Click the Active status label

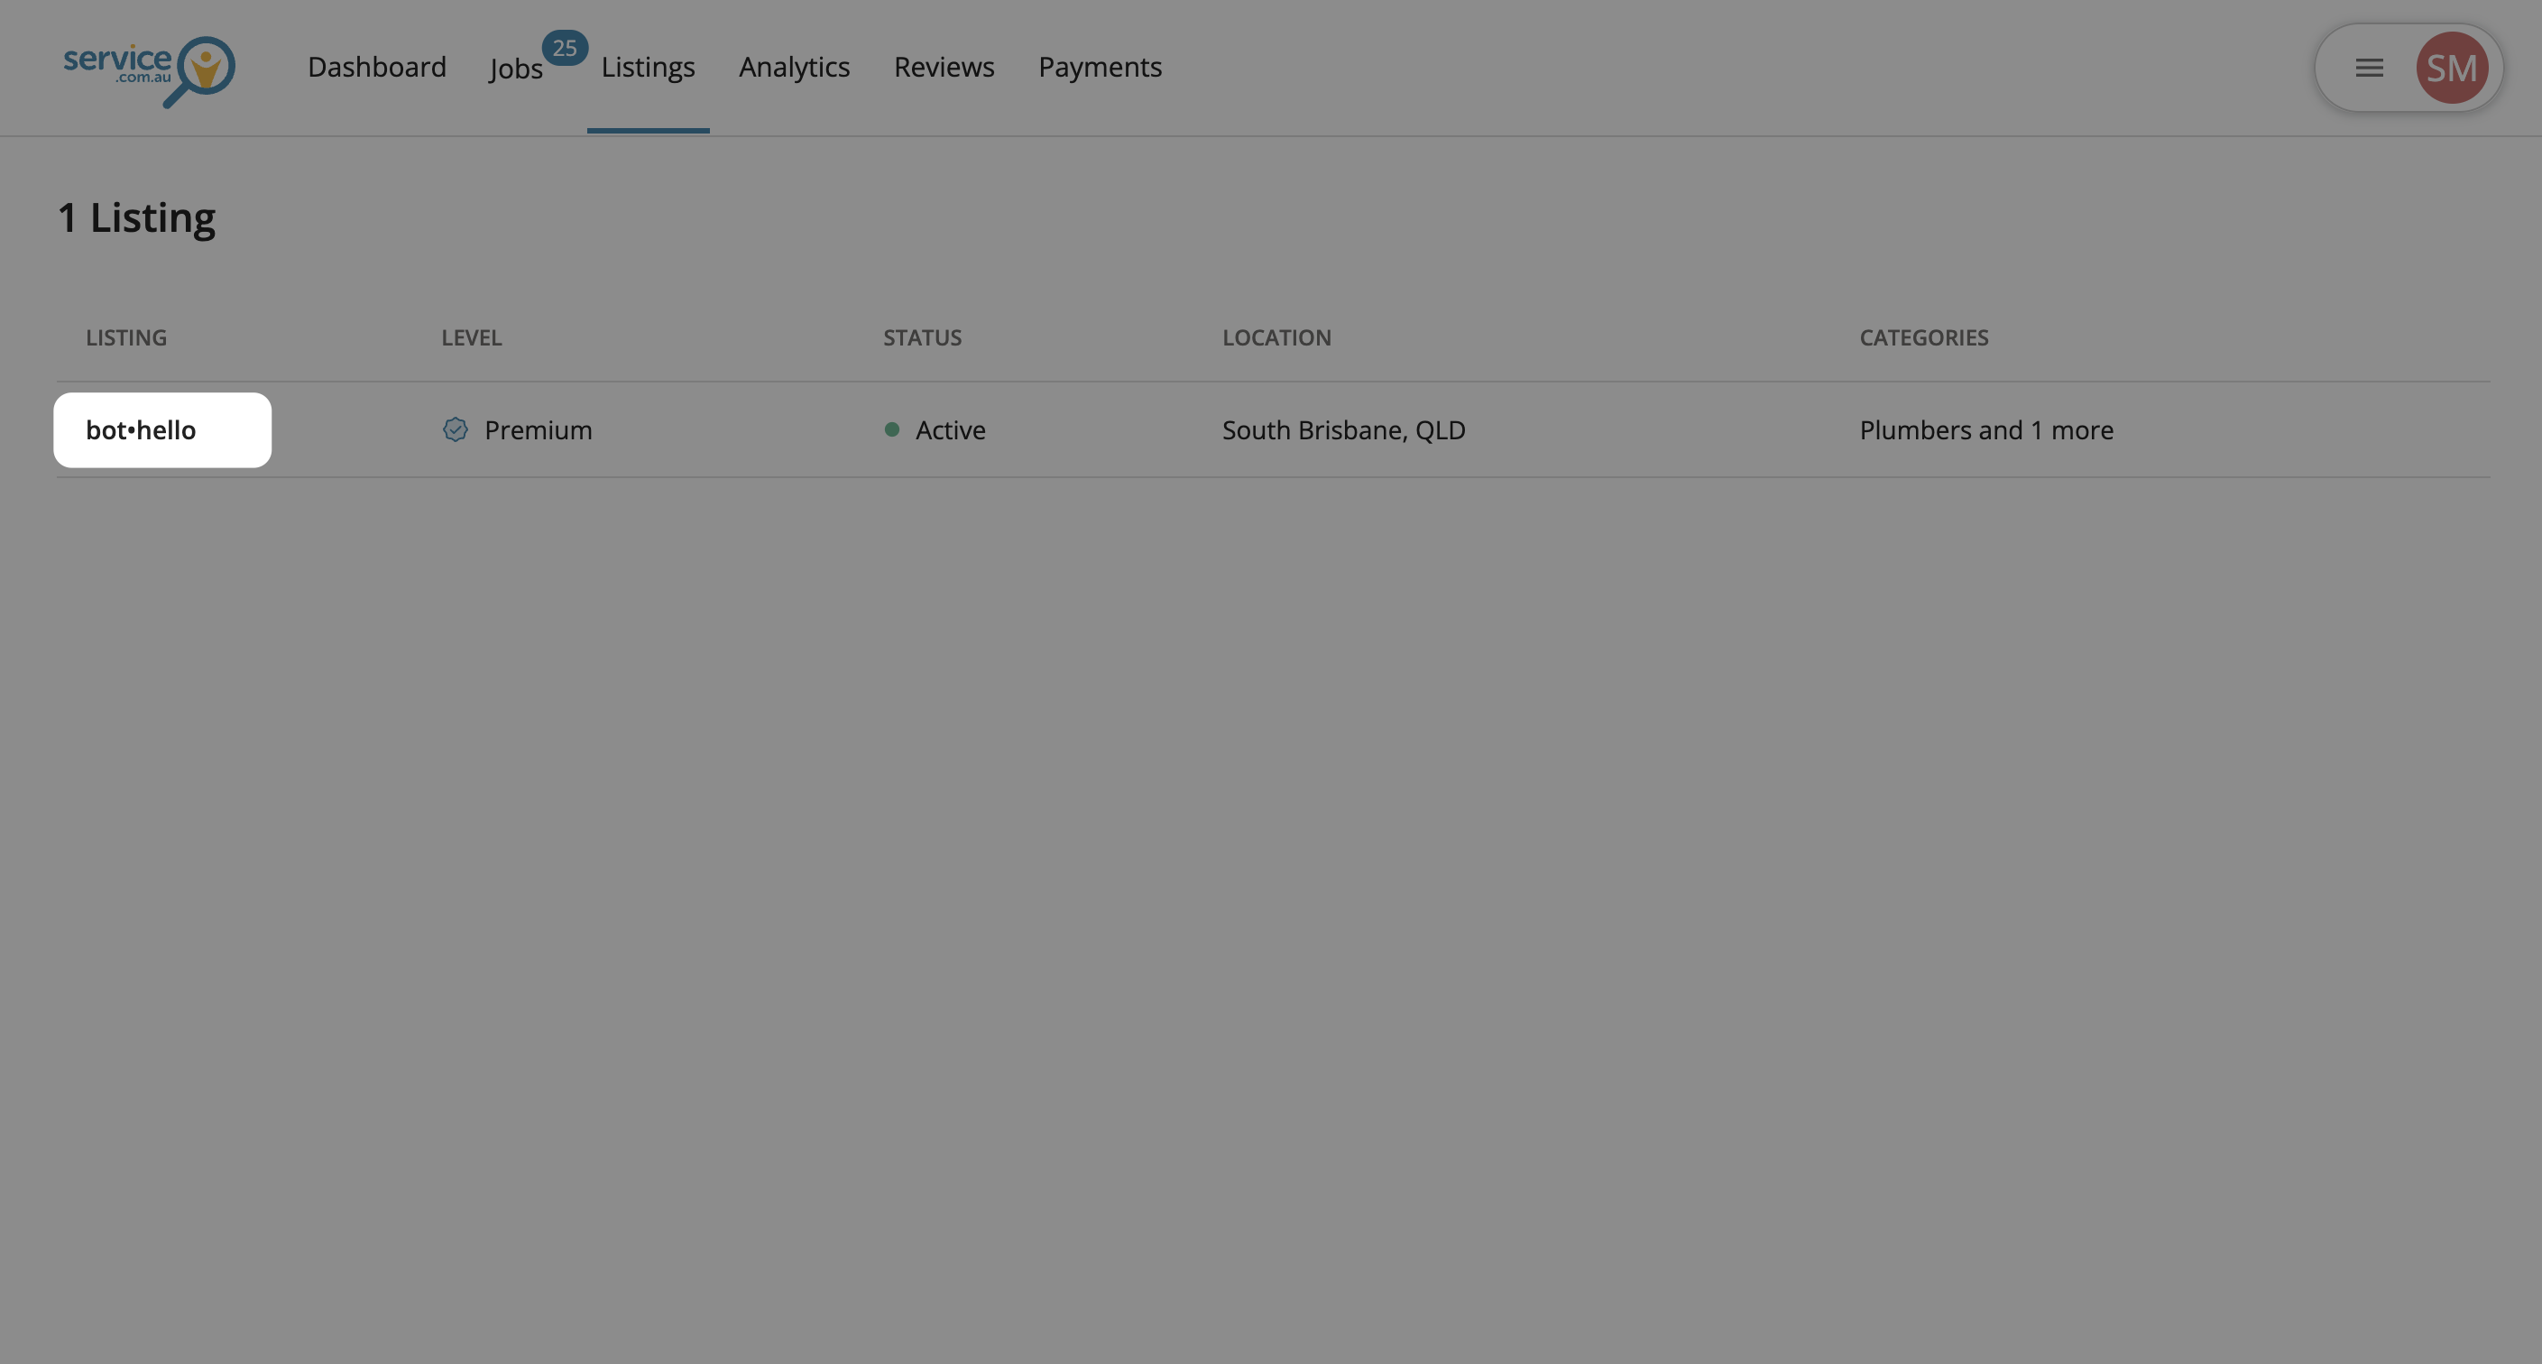[x=949, y=430]
